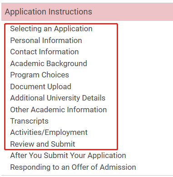The width and height of the screenshot is (173, 177).
Task: Click the Document Upload link
Action: tap(40, 86)
